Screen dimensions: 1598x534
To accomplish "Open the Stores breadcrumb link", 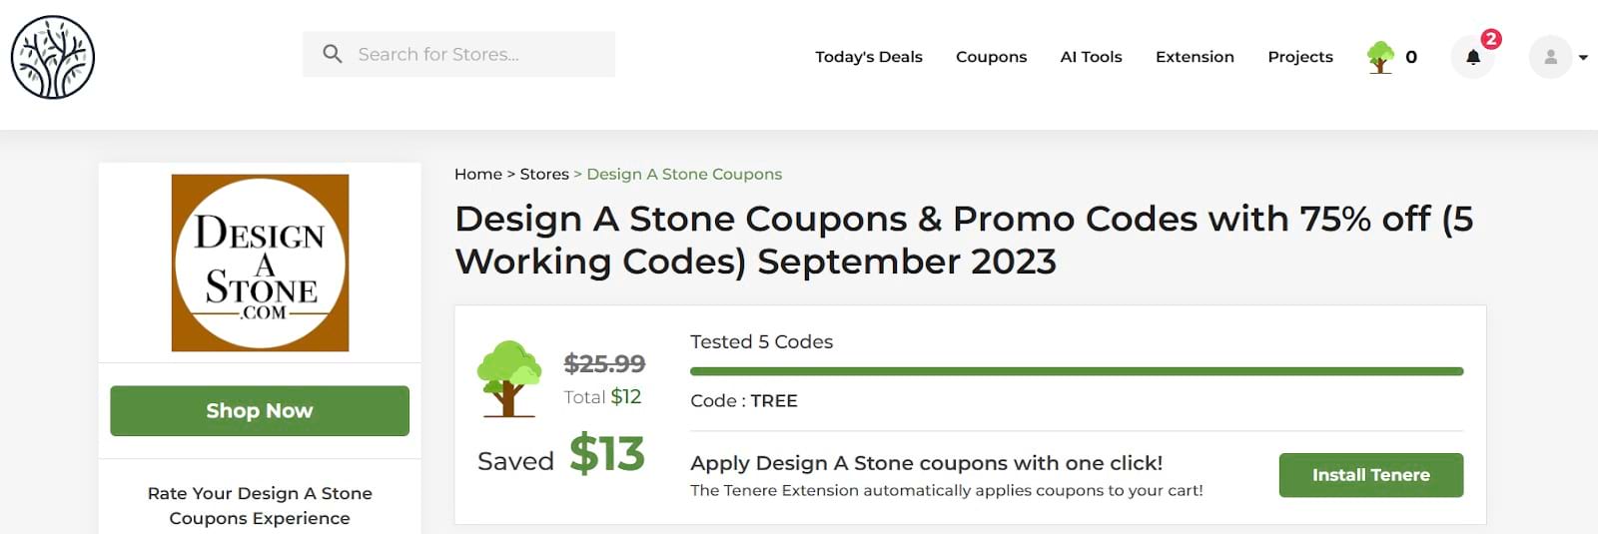I will [544, 175].
